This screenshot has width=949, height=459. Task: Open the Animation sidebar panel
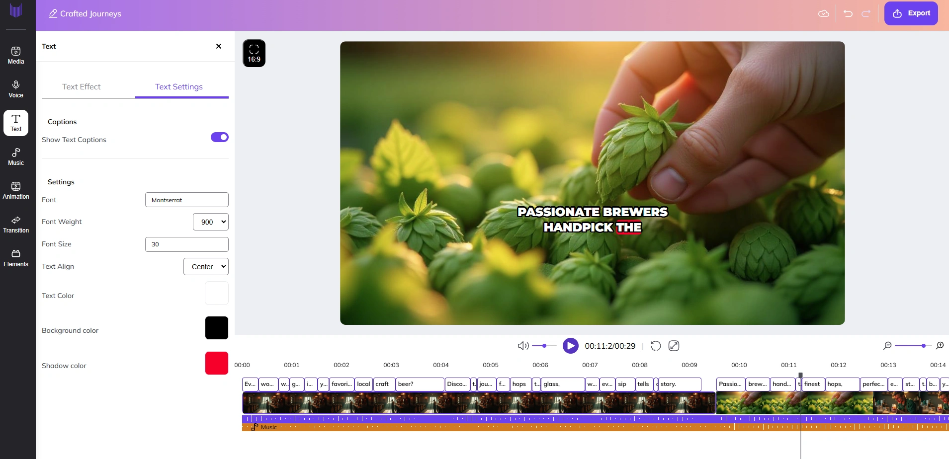point(16,190)
